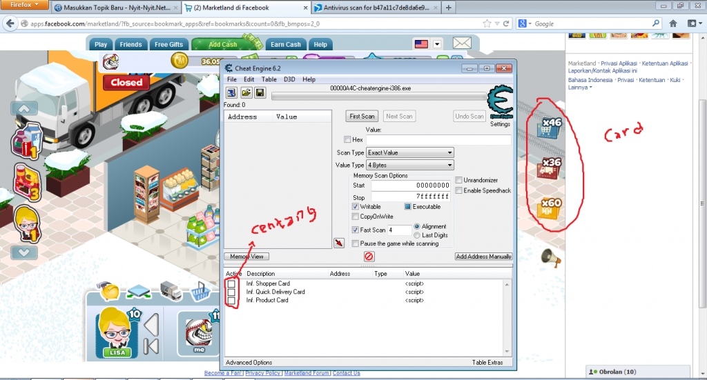Open Firefox home page icon

(x=673, y=23)
